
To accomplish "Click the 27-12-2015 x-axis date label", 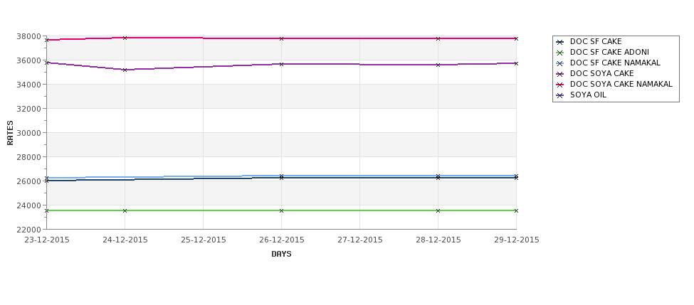I will point(360,240).
